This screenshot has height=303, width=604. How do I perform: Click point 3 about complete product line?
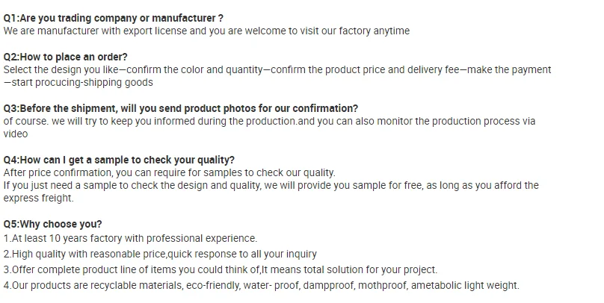click(221, 269)
